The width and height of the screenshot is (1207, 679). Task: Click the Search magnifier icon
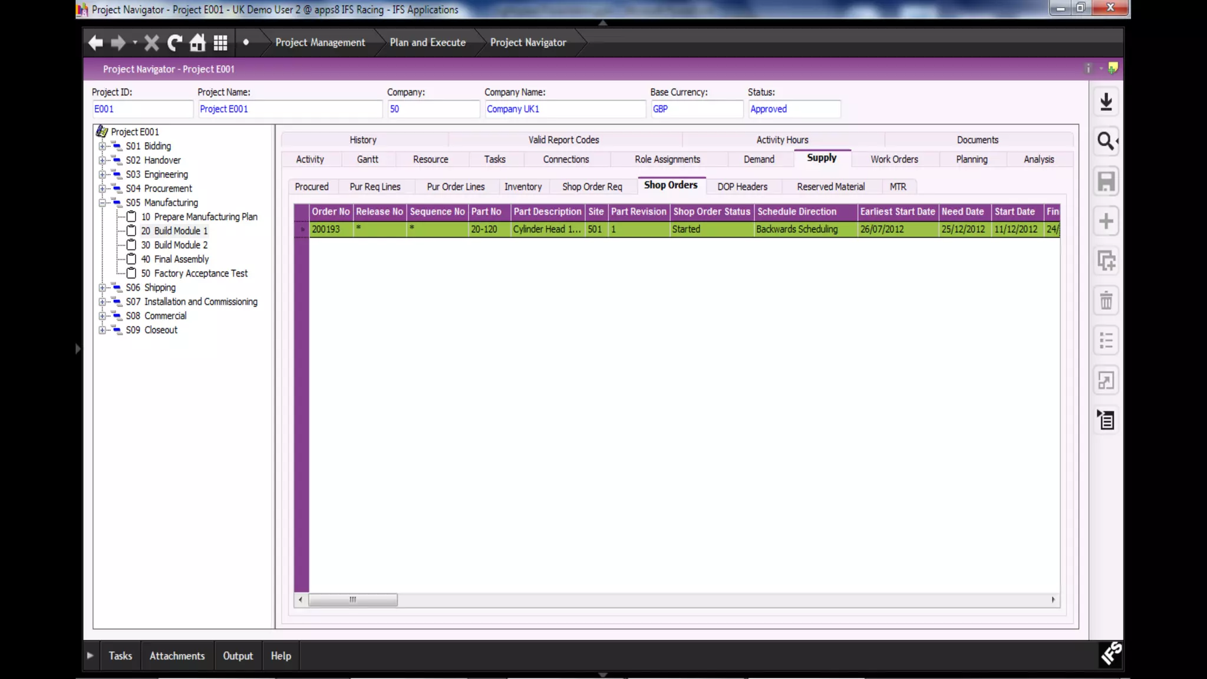(1106, 141)
